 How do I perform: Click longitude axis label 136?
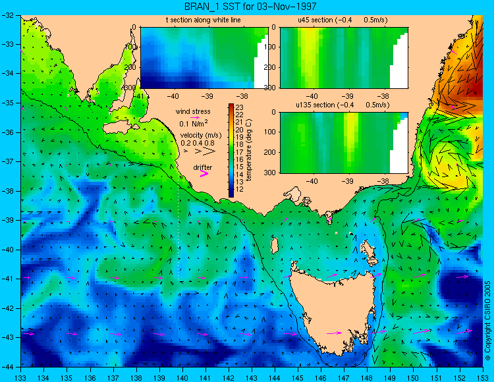(x=90, y=378)
